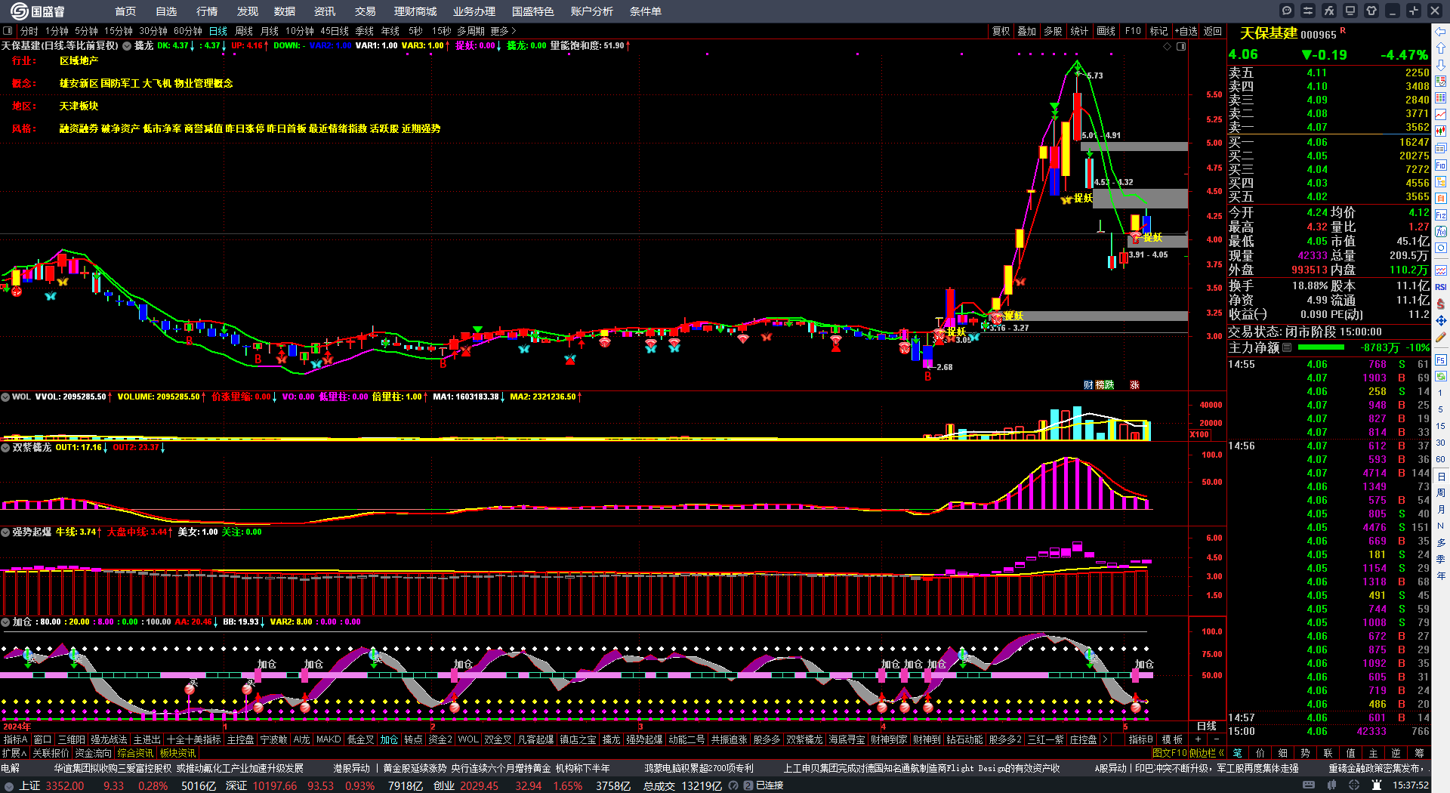
Task: Select the MAKD indicator tab
Action: point(329,739)
